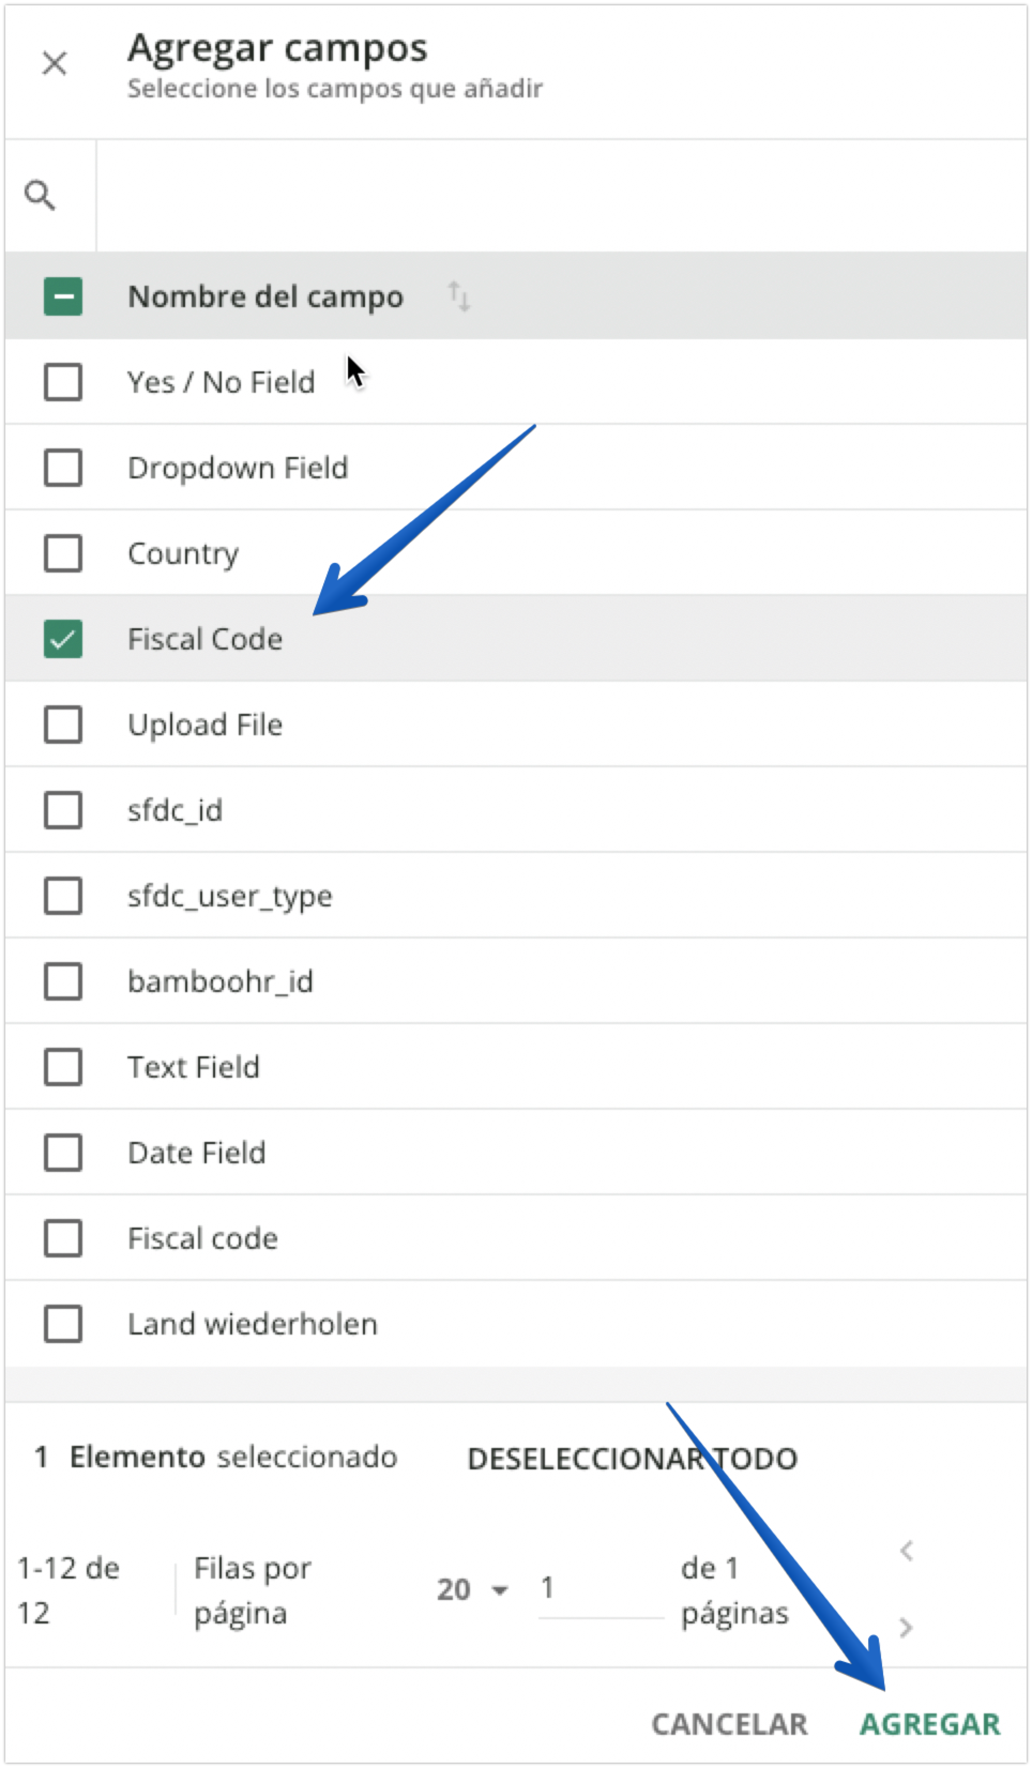The image size is (1032, 1768).
Task: Click the AGREGAR button
Action: (x=930, y=1724)
